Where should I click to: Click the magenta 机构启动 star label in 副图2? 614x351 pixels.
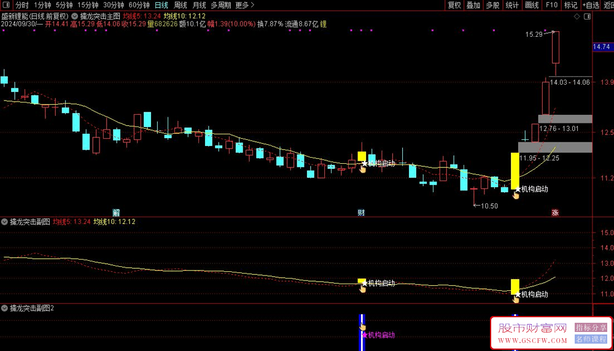pos(378,335)
